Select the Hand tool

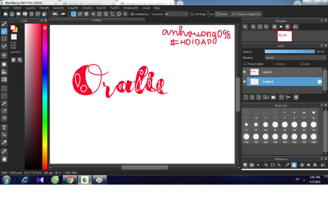click(4, 159)
